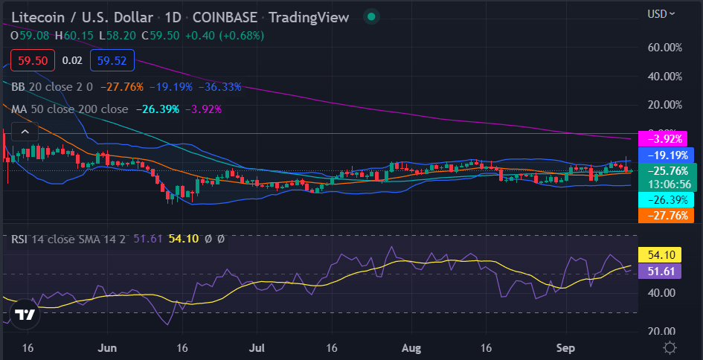Viewport: 703px width, 360px height.
Task: Click the cyan -26.39% price label
Action: [x=665, y=199]
